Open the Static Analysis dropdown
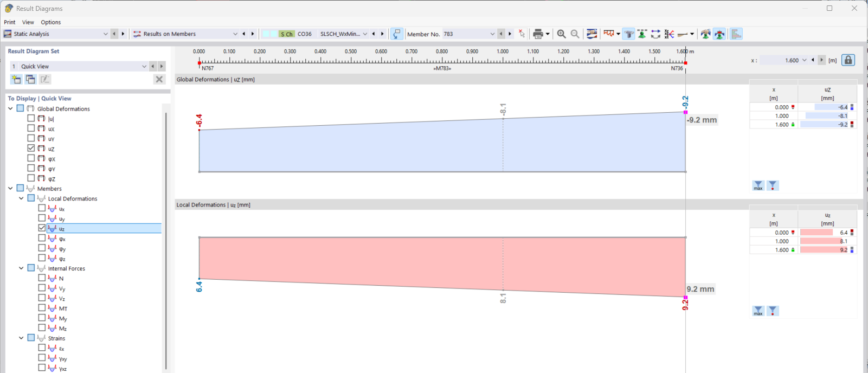868x373 pixels. point(105,34)
